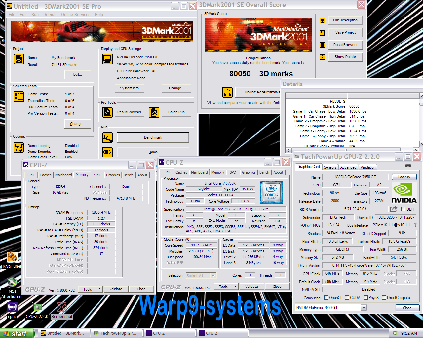The width and height of the screenshot is (423, 338).
Task: Open the Socket #1 selection dropdown
Action: (x=213, y=275)
